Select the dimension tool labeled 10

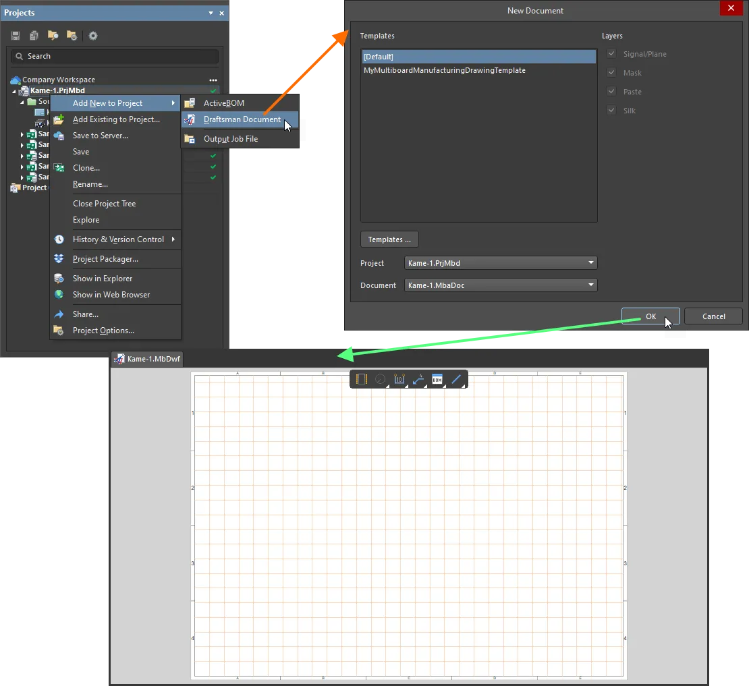(400, 379)
